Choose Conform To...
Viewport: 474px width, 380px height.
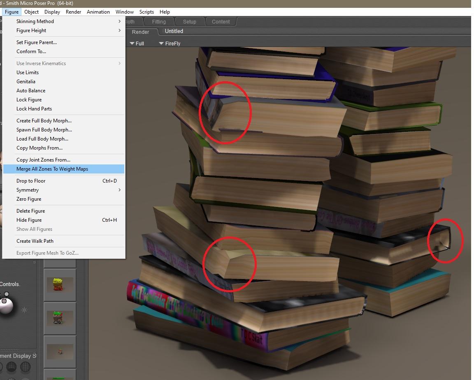coord(64,52)
